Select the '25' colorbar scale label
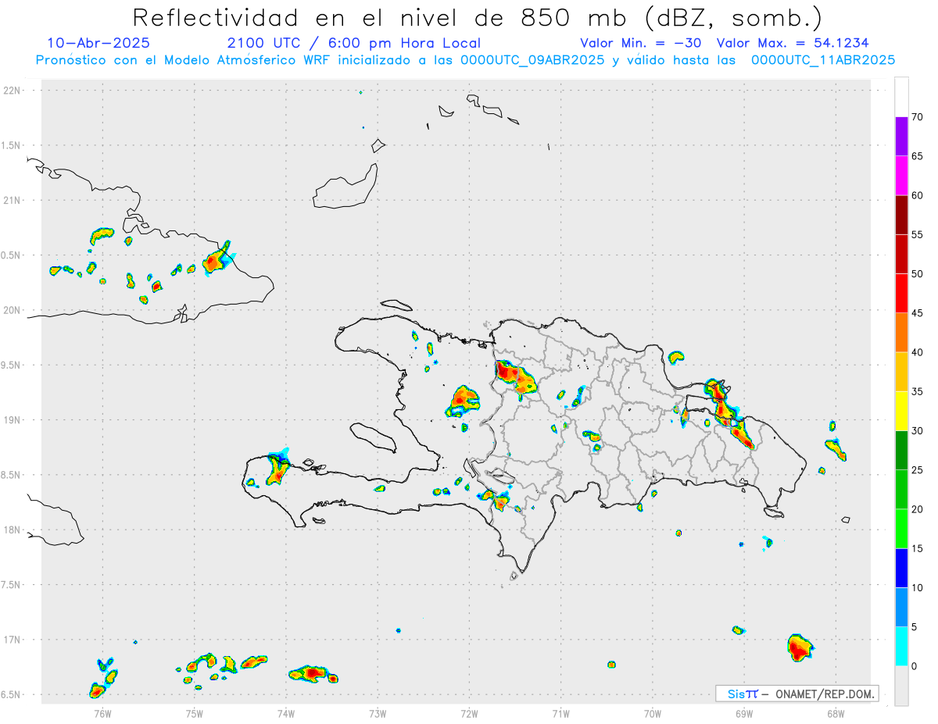Screen dimensions: 938x724 [918, 470]
